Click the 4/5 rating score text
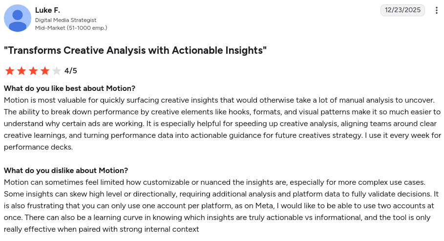 coord(70,70)
